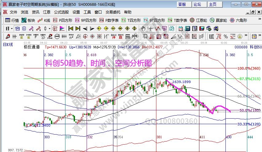Screen dimensions: 262x152
Task: Open the 江恩 menu
Action: (x=47, y=12)
